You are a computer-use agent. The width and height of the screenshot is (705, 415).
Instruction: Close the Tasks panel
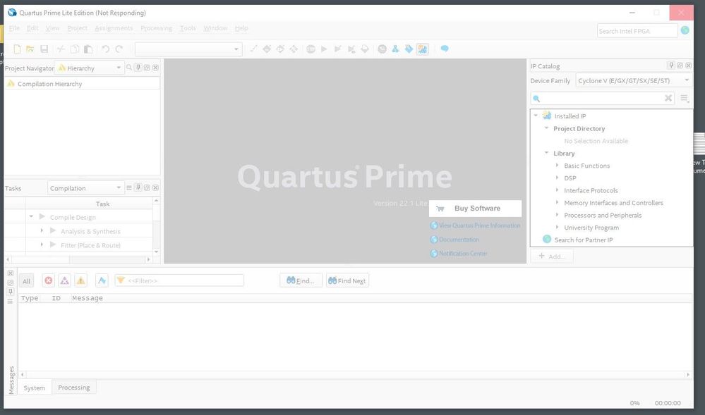155,187
